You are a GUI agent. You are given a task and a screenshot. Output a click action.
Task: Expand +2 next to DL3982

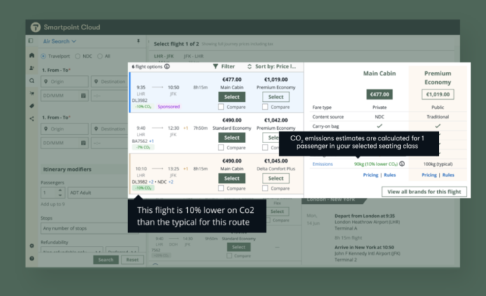pos(151,182)
